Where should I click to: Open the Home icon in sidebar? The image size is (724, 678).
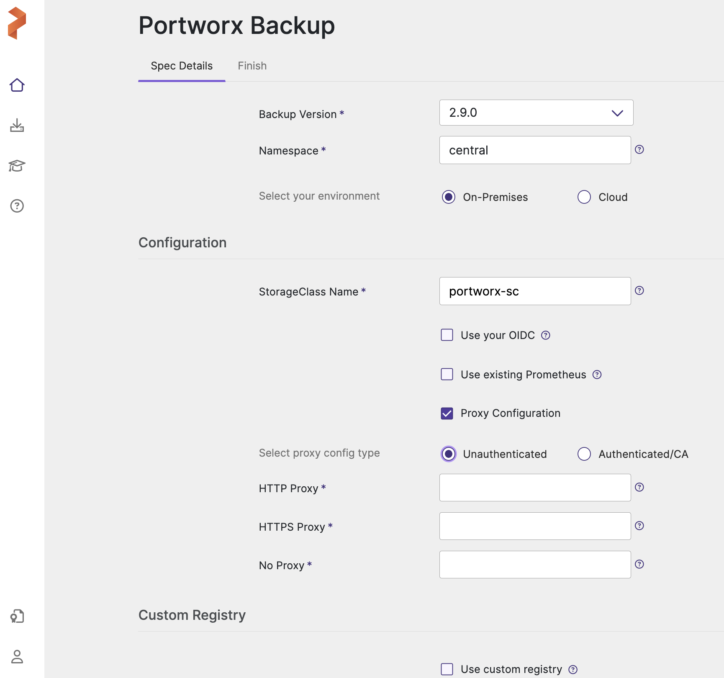point(17,85)
